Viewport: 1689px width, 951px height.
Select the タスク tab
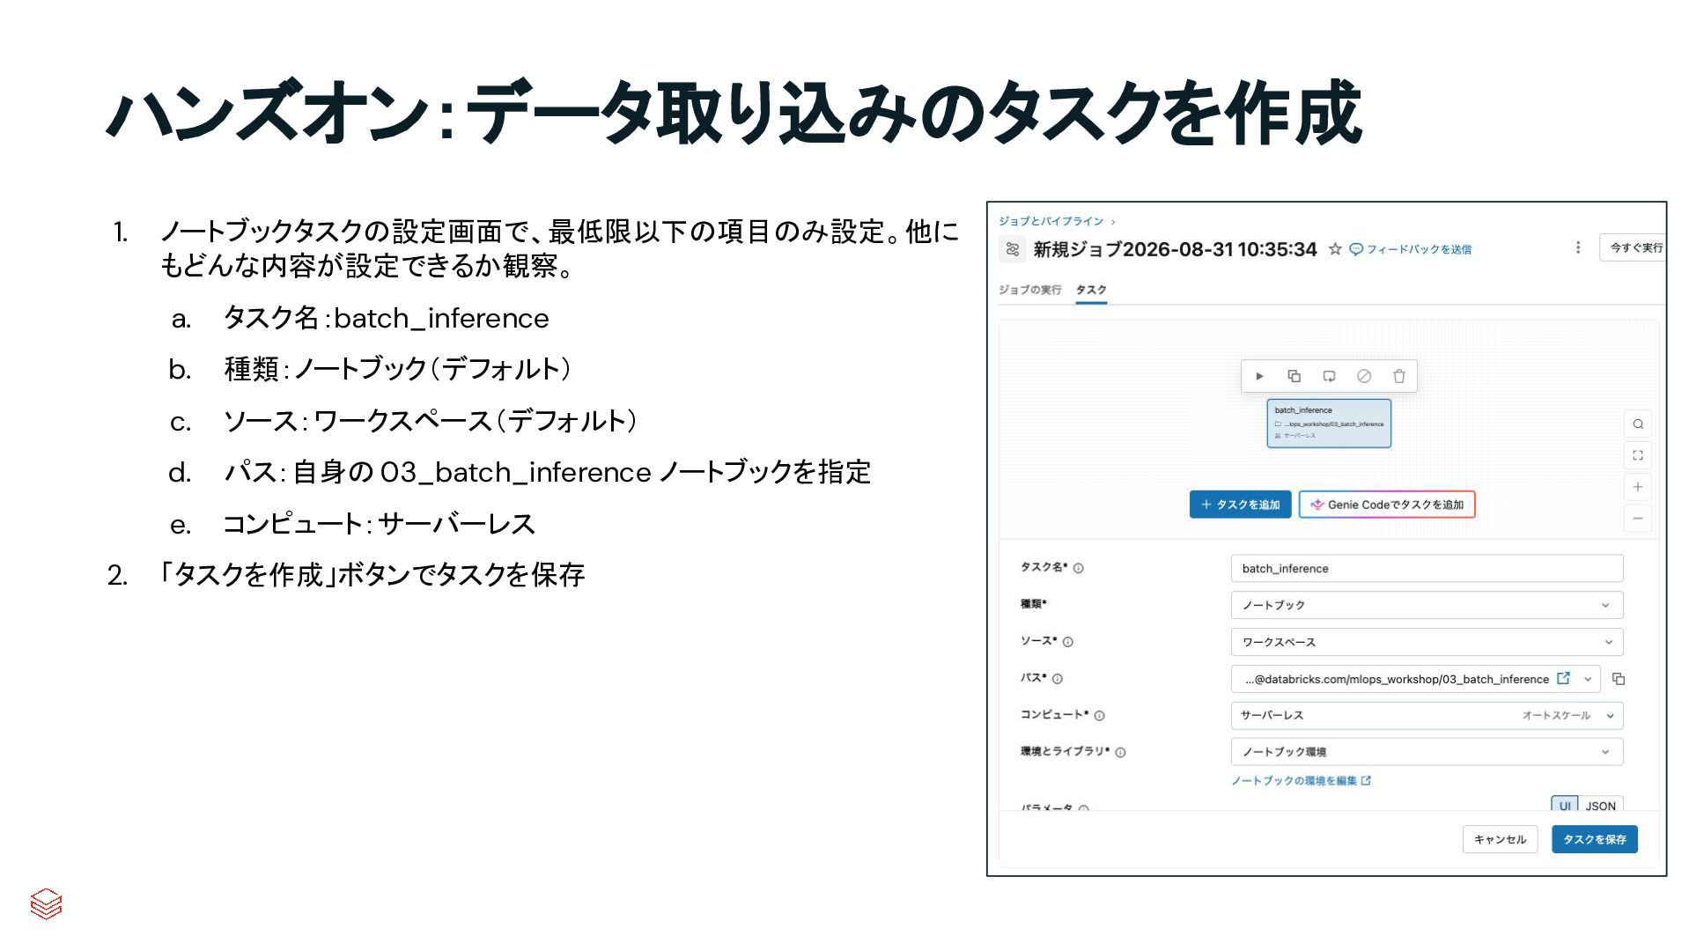(x=1091, y=290)
